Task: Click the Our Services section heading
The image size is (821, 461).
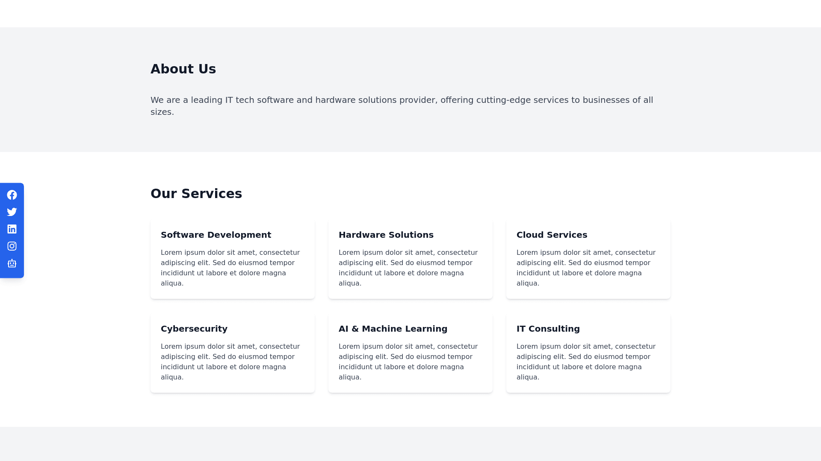Action: point(196,193)
